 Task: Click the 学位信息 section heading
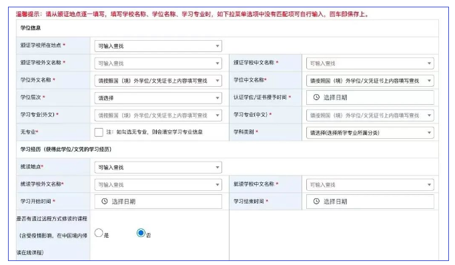(x=31, y=28)
